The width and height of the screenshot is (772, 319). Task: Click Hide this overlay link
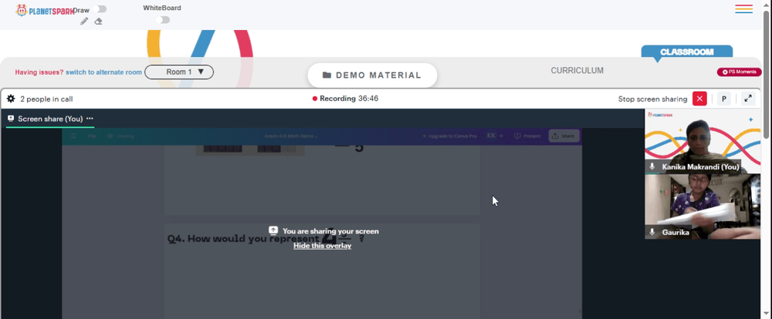[x=323, y=246]
